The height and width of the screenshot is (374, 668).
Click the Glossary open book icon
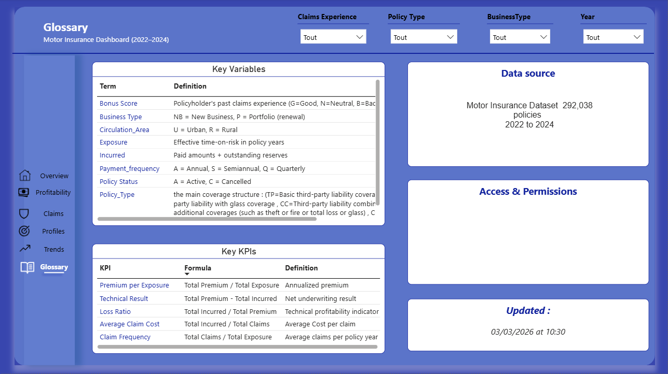[27, 267]
